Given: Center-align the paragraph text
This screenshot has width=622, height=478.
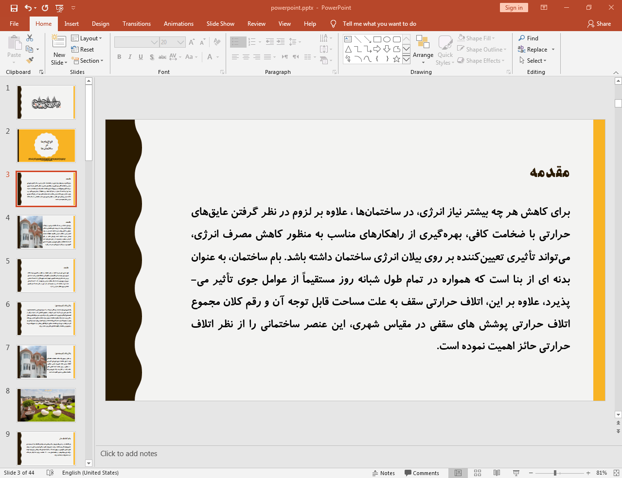Looking at the screenshot, I should click(x=246, y=57).
